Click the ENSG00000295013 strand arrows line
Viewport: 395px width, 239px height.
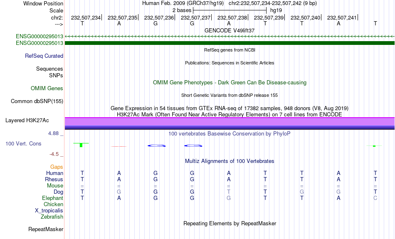[x=230, y=36]
